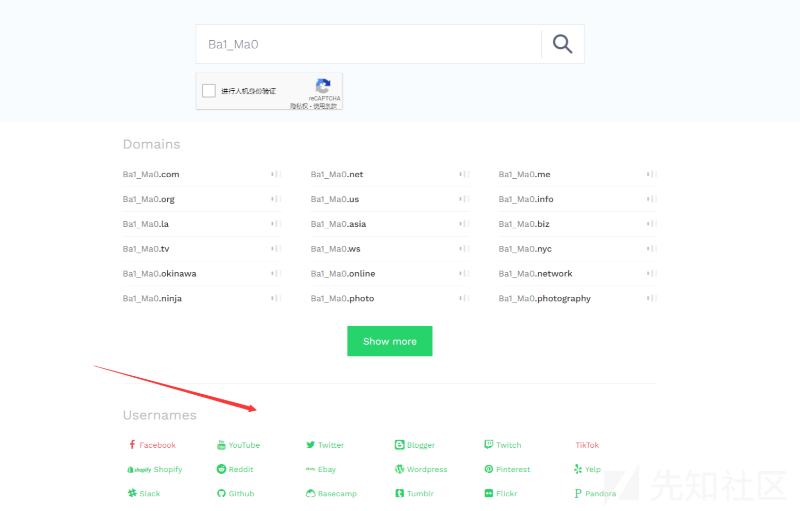
Task: Click status bars icon for Ba1_Ma0.ninja
Action: [x=276, y=298]
